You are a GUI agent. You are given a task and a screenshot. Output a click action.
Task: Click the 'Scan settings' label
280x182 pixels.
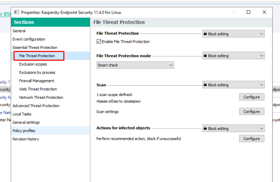point(107,112)
